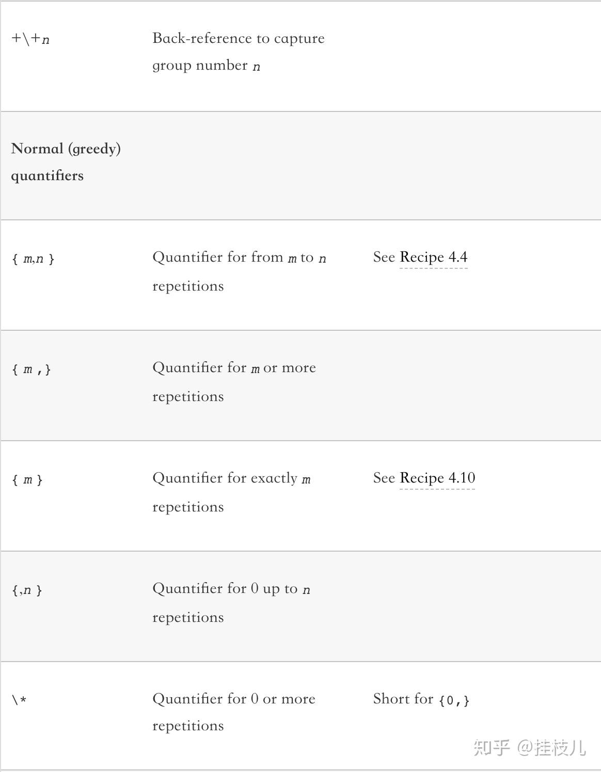Click the word 'See' before Recipe 4.10

(x=384, y=478)
